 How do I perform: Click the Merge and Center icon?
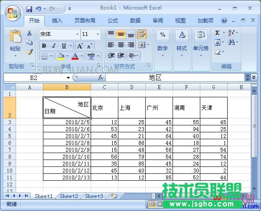(x=141, y=45)
